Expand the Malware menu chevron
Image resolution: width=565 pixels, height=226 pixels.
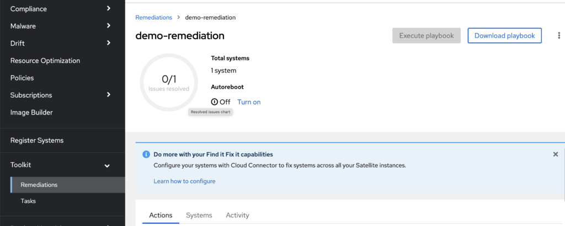pos(109,26)
